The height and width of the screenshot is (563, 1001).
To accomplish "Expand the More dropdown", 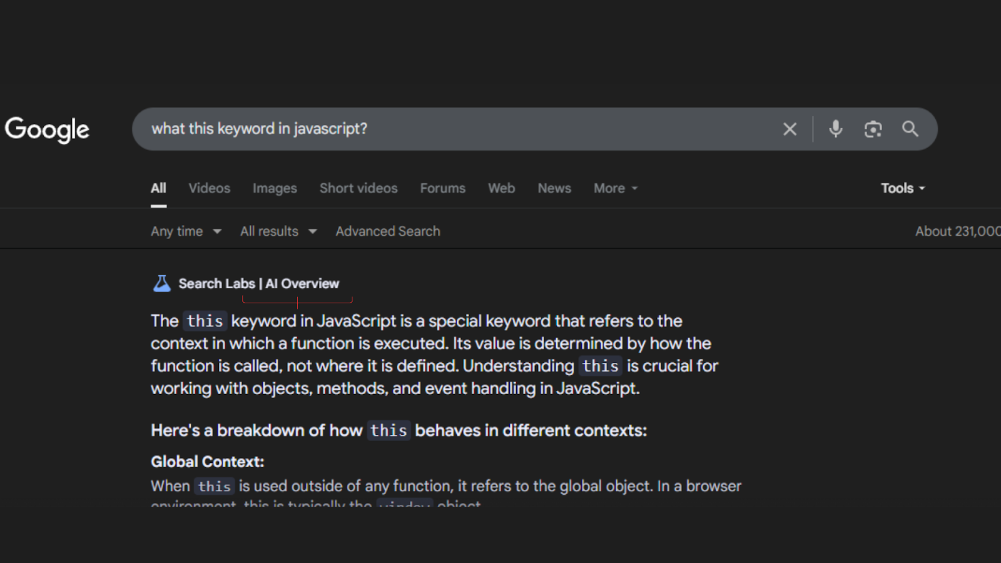I will 616,188.
